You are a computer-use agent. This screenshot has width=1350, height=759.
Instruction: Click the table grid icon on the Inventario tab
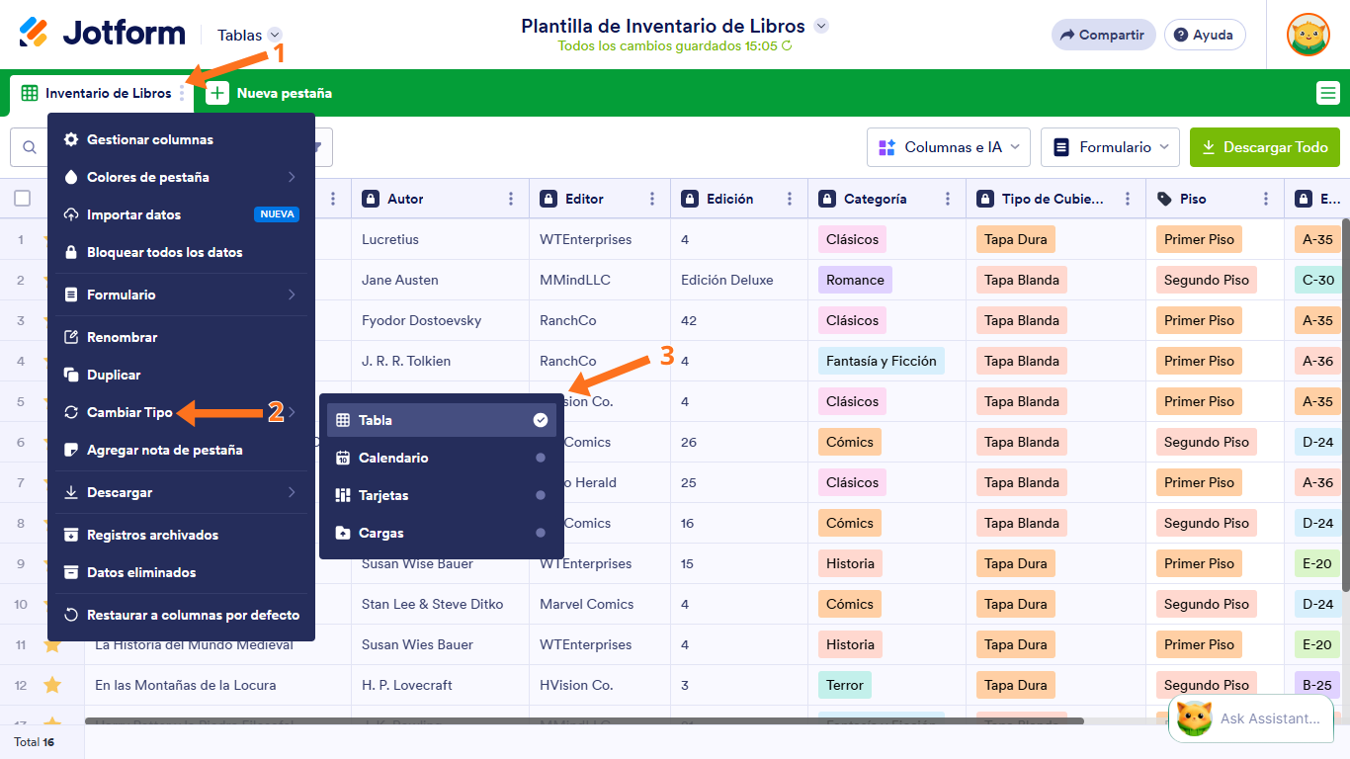[x=30, y=93]
